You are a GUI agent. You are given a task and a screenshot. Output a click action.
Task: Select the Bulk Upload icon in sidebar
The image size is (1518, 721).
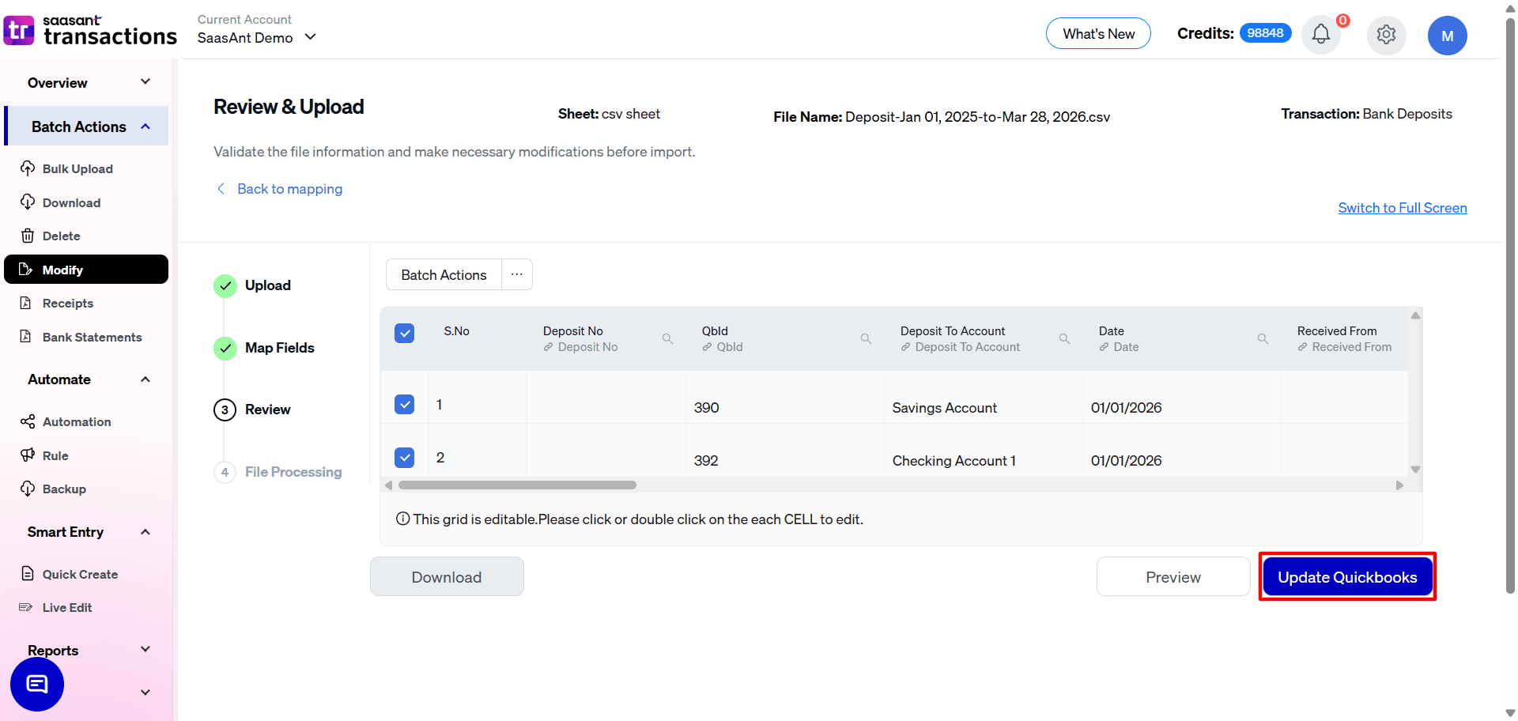tap(28, 168)
